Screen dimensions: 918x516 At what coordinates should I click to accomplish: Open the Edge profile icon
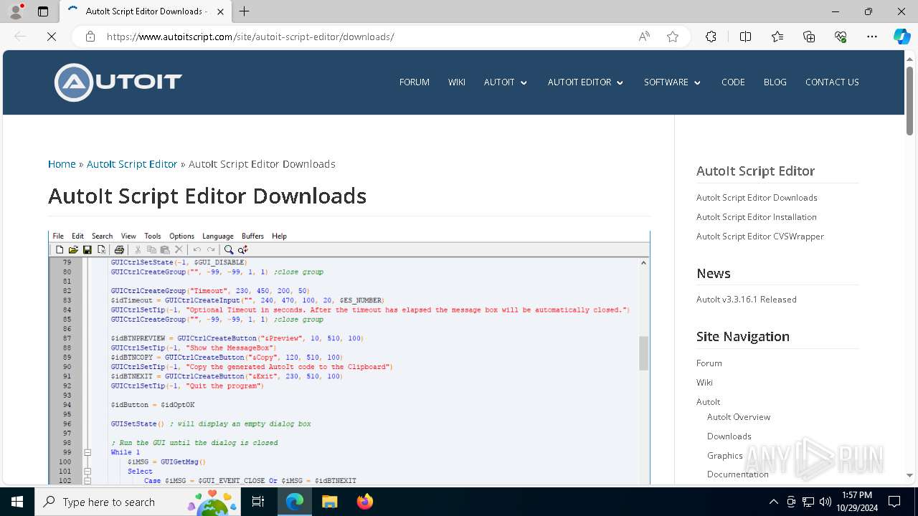pyautogui.click(x=16, y=11)
